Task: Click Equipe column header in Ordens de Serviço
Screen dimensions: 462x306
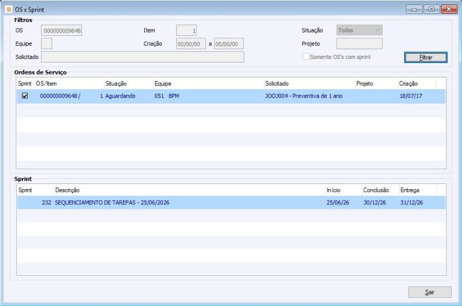Action: click(208, 83)
